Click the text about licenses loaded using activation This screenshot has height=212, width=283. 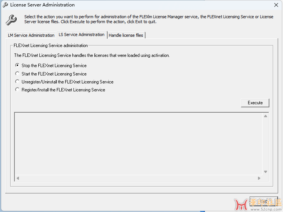tap(92, 55)
